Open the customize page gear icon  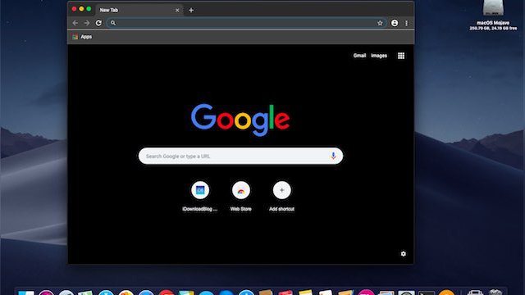pos(403,254)
